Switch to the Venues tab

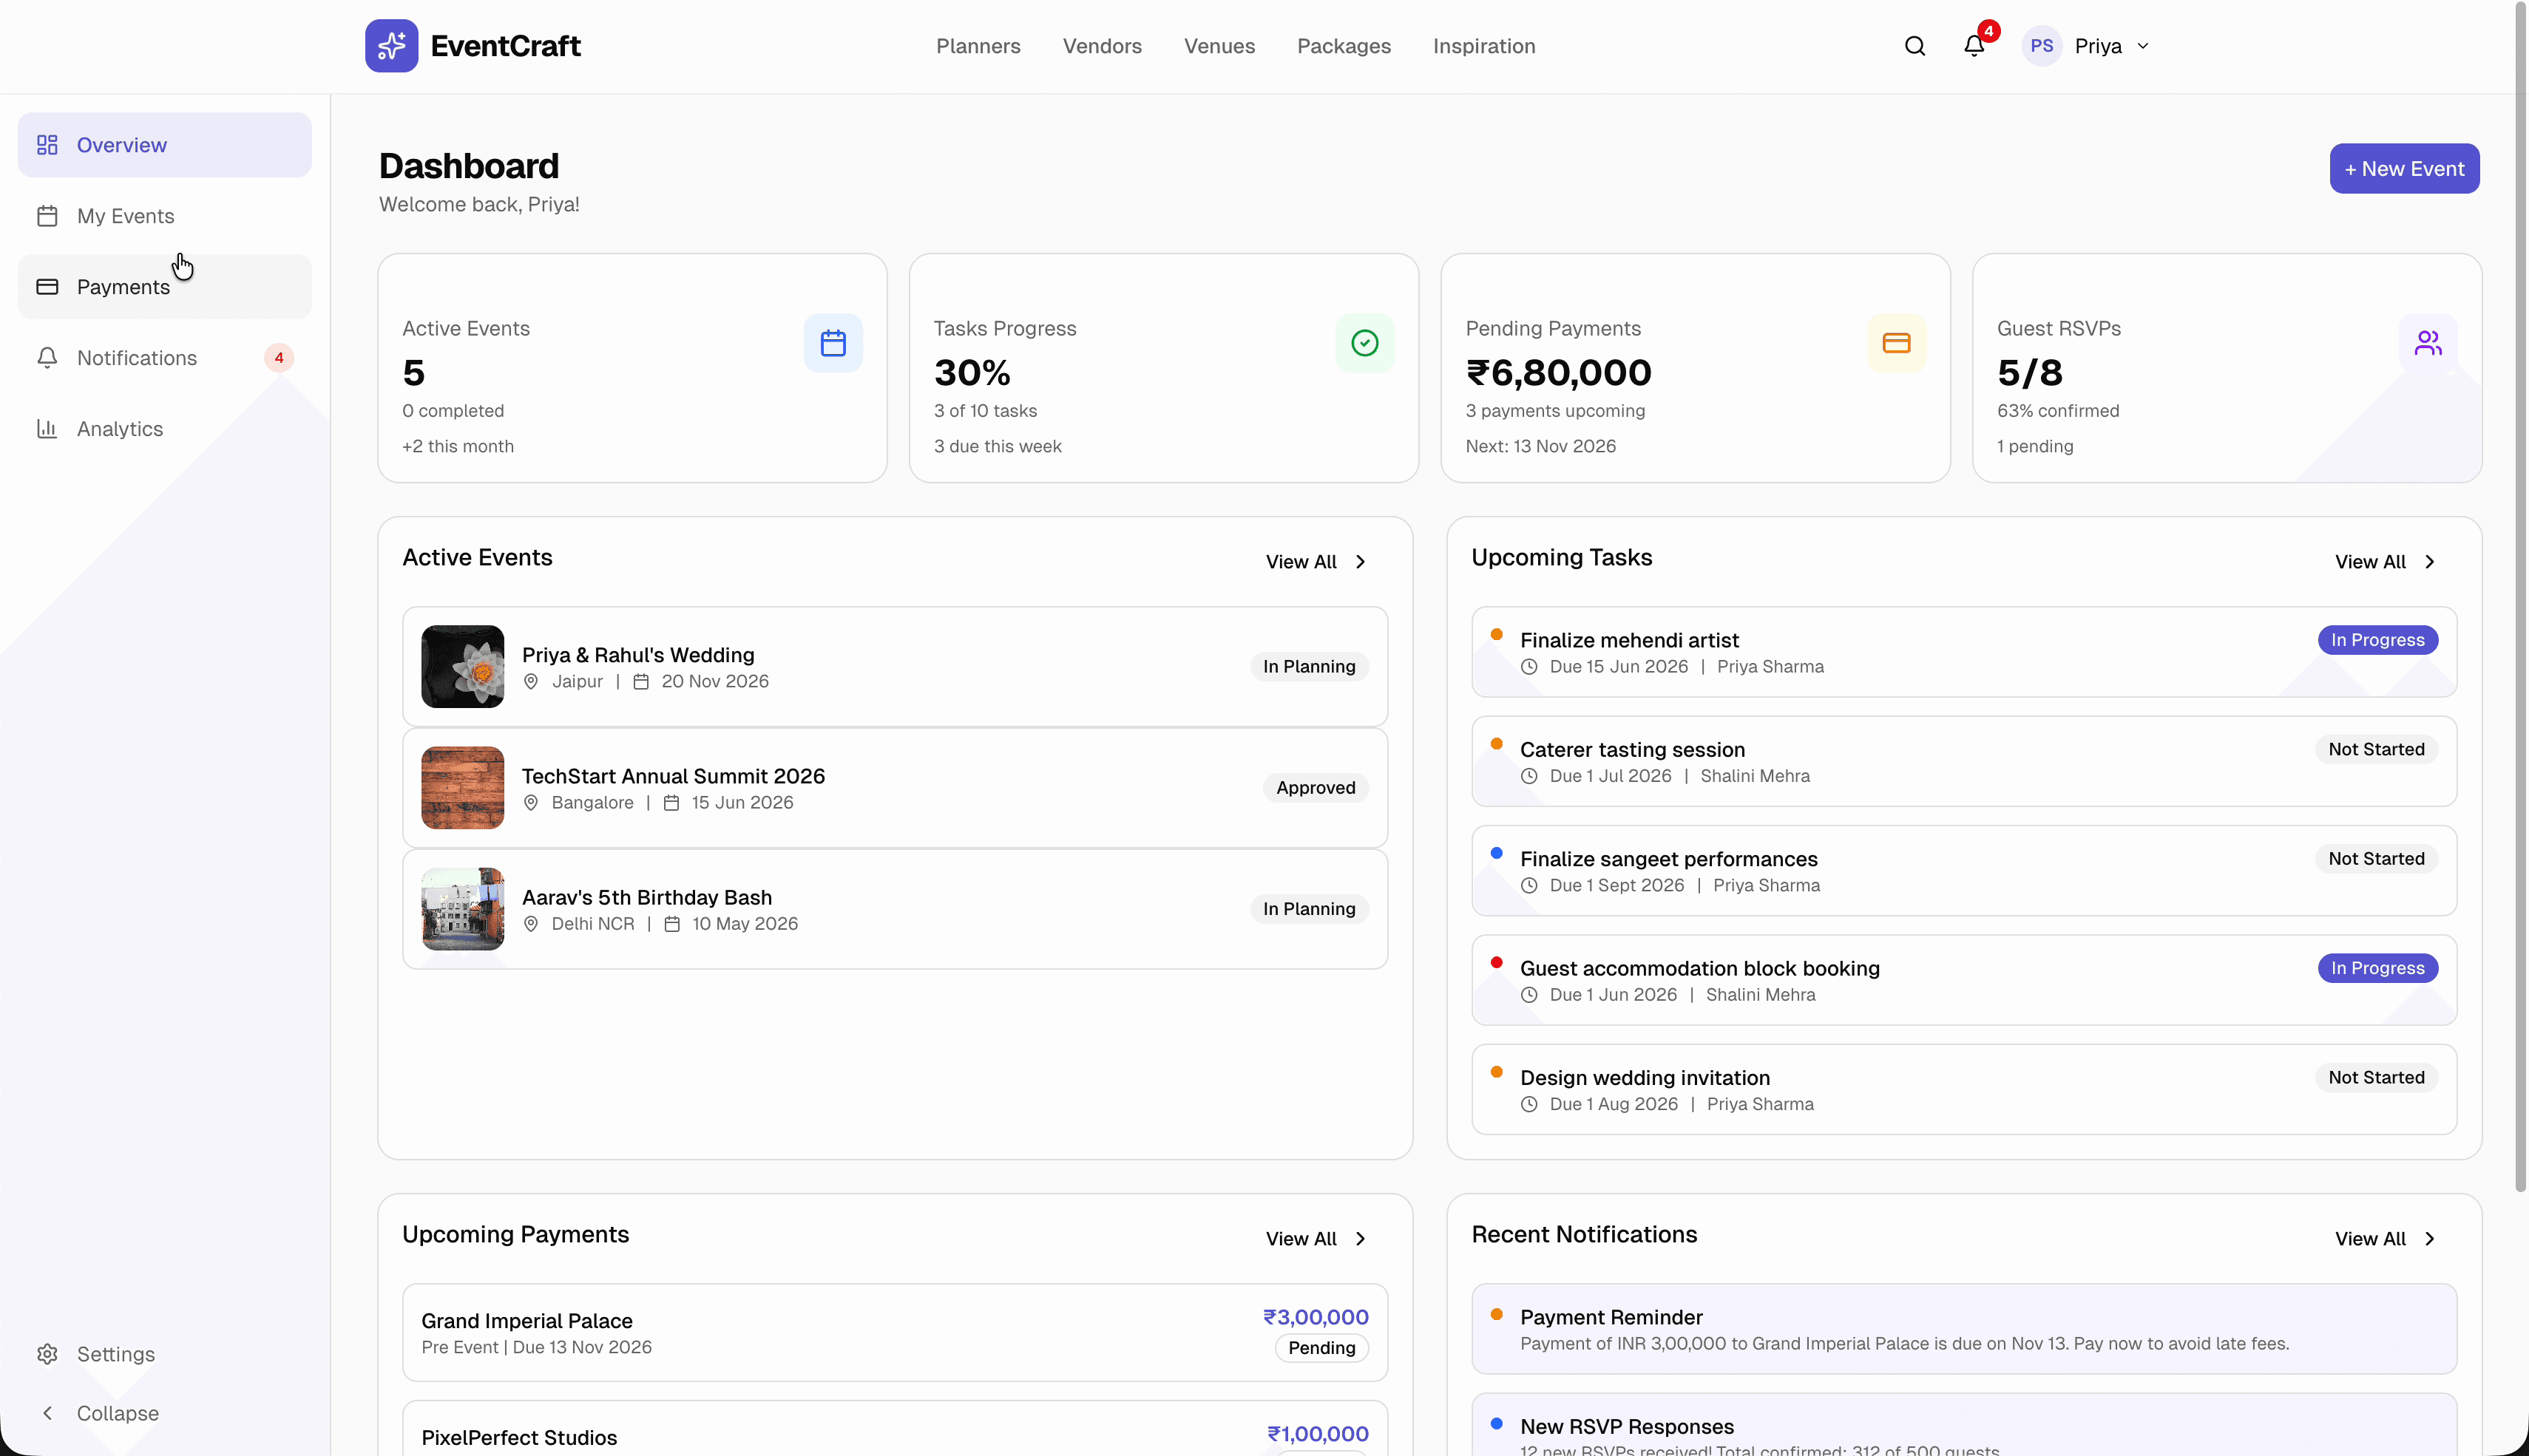[1219, 46]
